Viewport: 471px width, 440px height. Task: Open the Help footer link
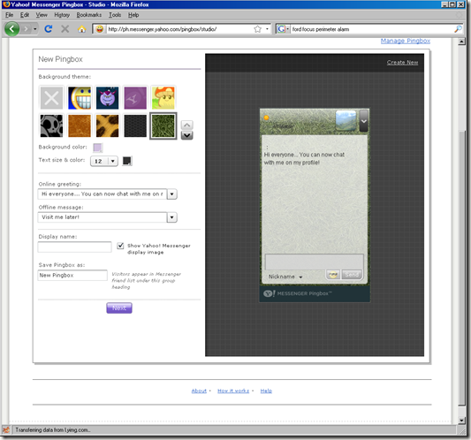click(266, 391)
